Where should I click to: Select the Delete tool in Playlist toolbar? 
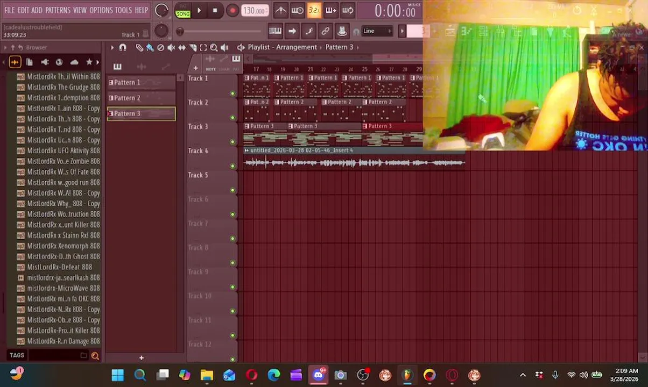[x=160, y=47]
